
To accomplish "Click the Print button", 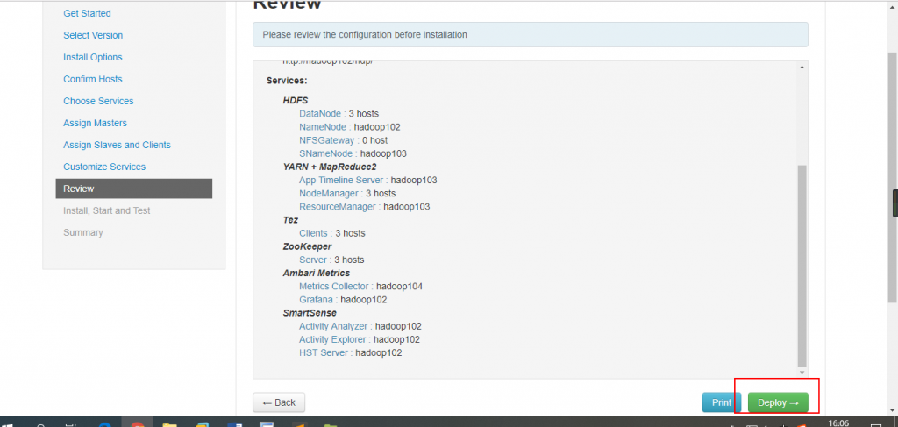I will [x=722, y=402].
